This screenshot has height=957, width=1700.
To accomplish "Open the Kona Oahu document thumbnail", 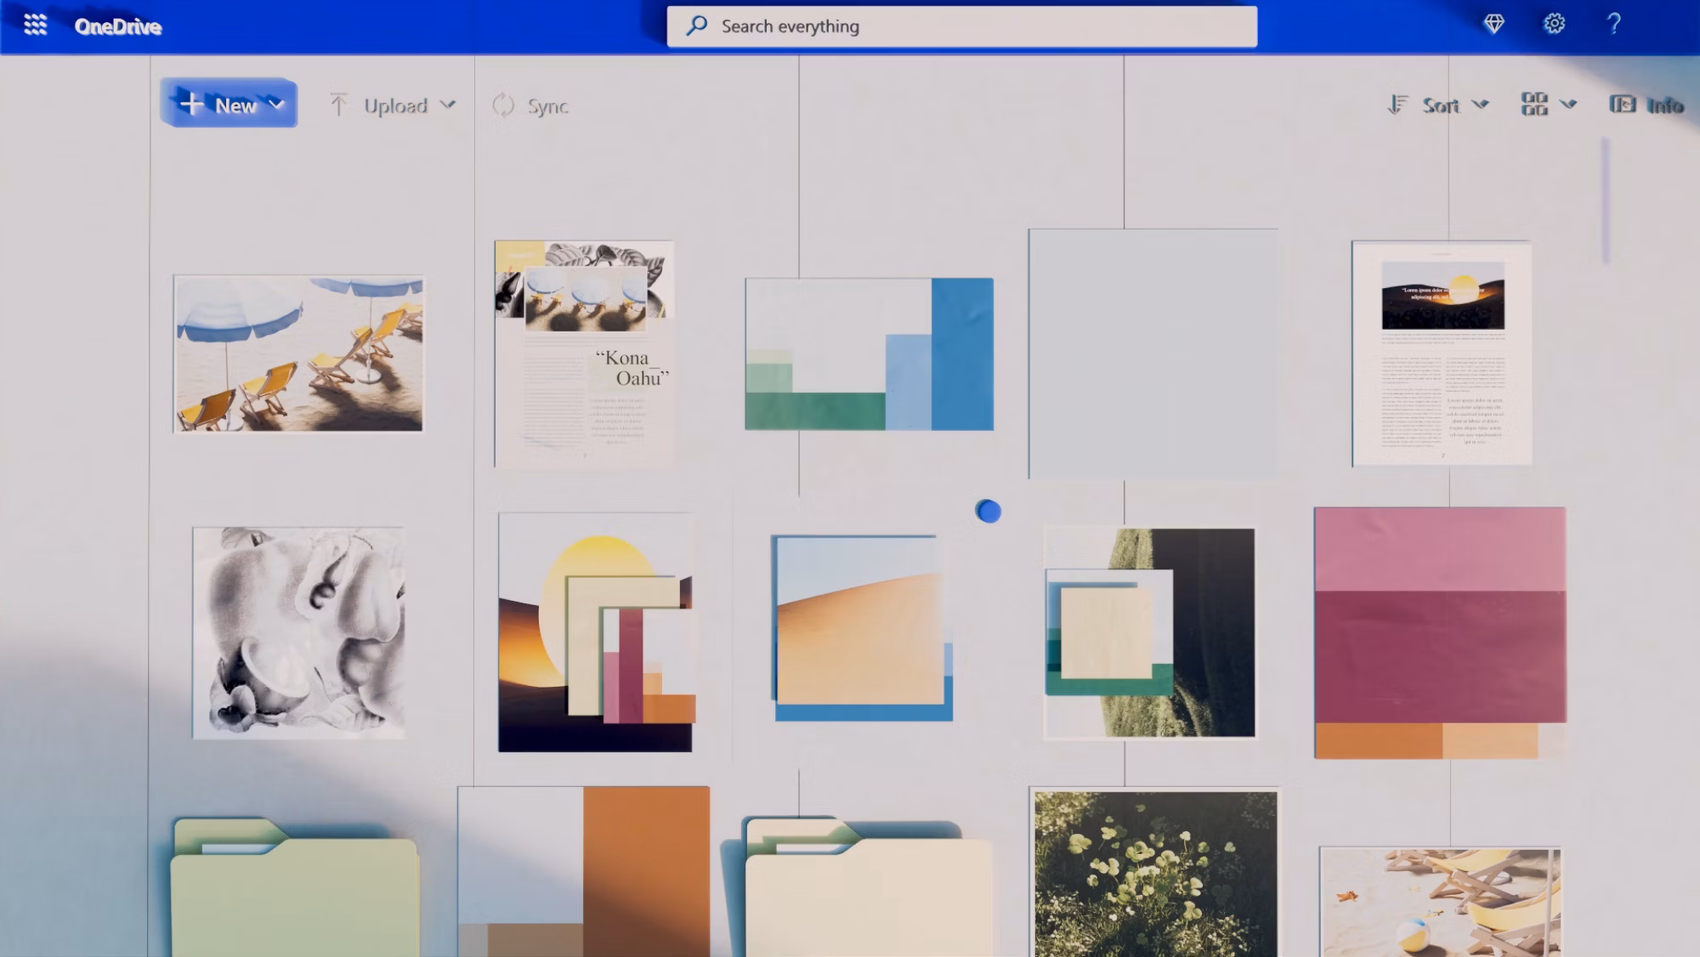I will point(584,354).
